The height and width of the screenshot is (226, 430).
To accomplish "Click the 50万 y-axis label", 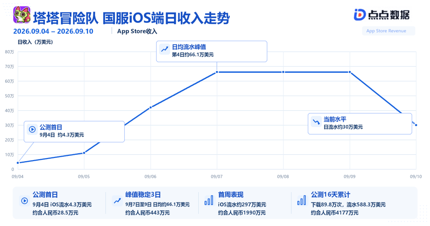I will (x=9, y=96).
